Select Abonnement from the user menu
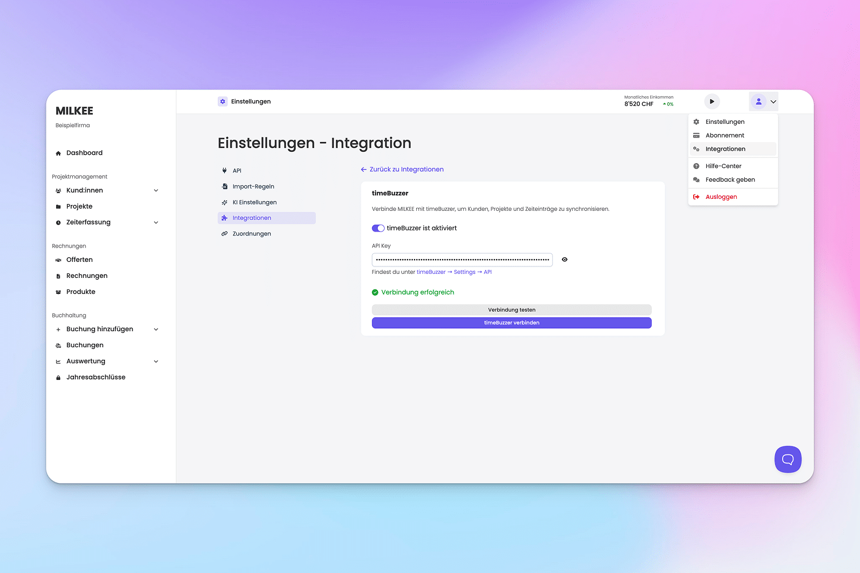The height and width of the screenshot is (573, 860). click(x=725, y=135)
